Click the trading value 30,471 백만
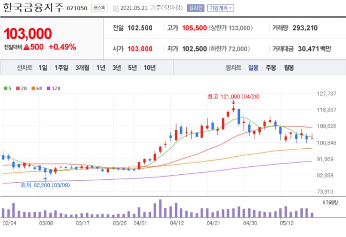 tap(314, 49)
